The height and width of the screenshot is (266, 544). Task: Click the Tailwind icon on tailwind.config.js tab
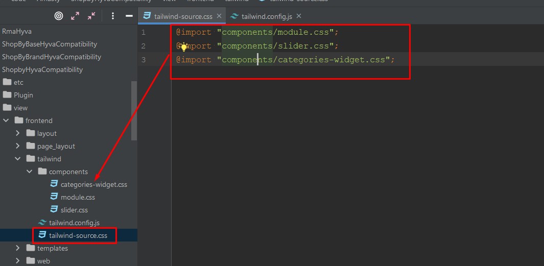(234, 16)
